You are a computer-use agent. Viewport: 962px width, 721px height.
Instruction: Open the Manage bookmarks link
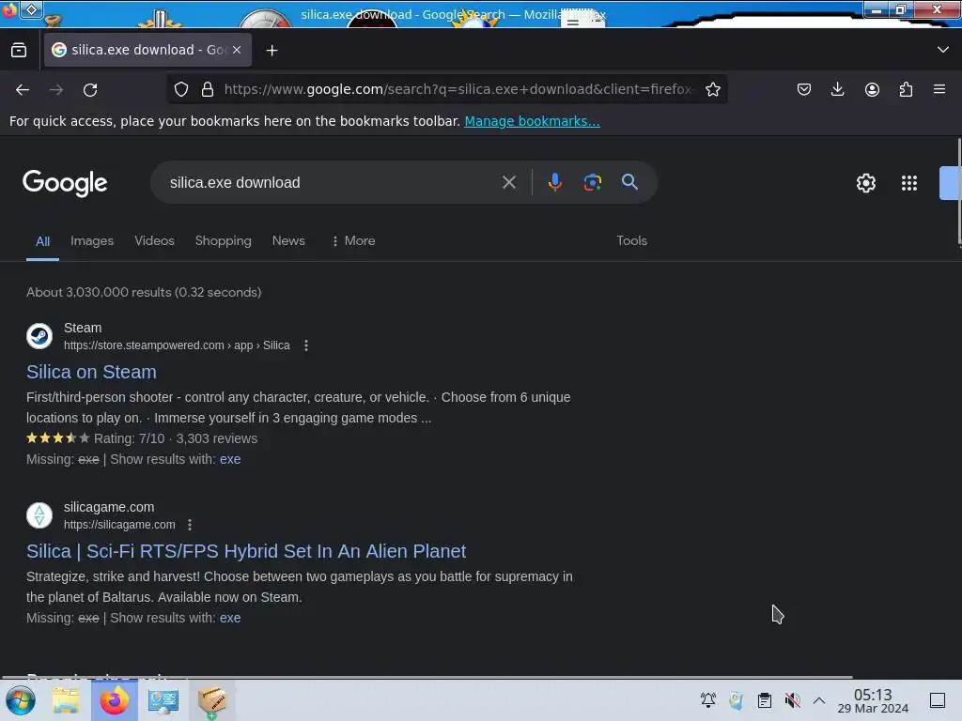[532, 121]
